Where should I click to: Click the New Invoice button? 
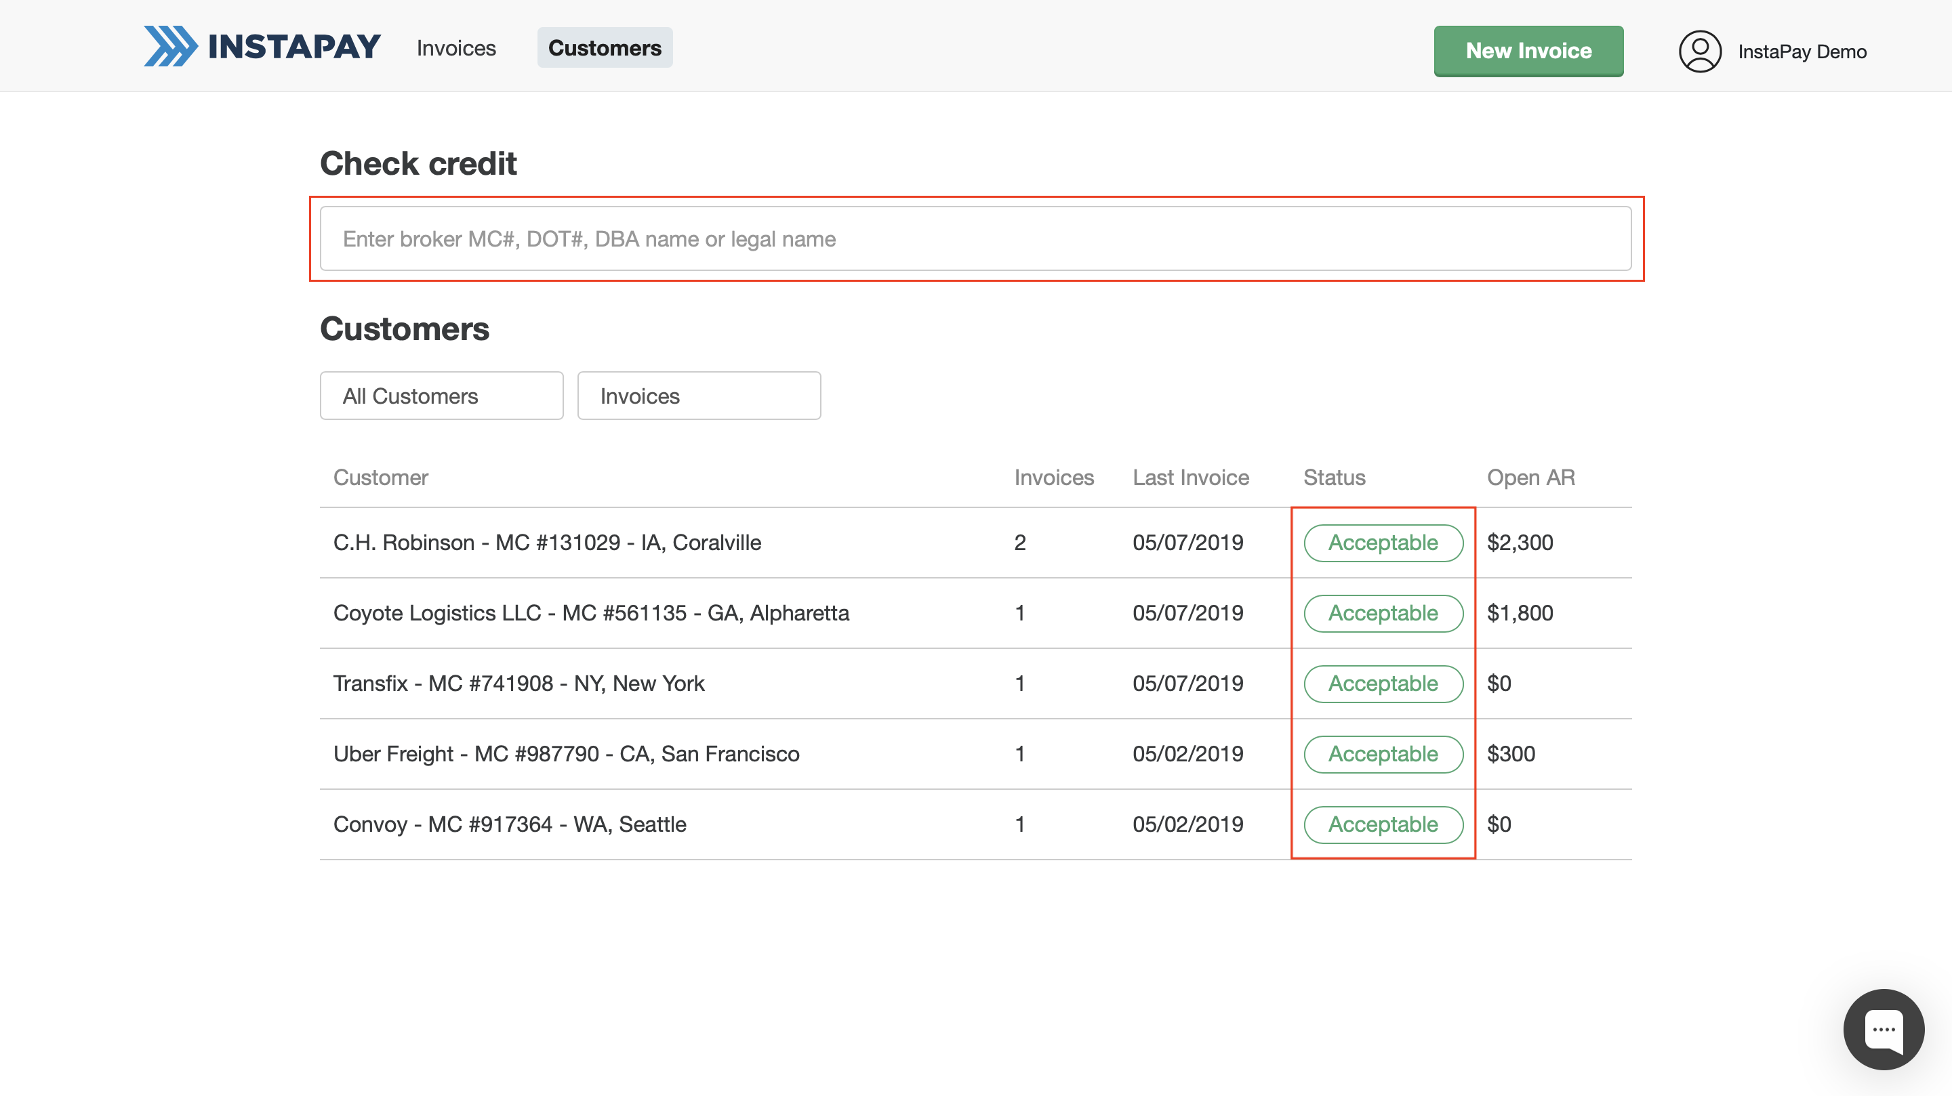click(x=1528, y=51)
